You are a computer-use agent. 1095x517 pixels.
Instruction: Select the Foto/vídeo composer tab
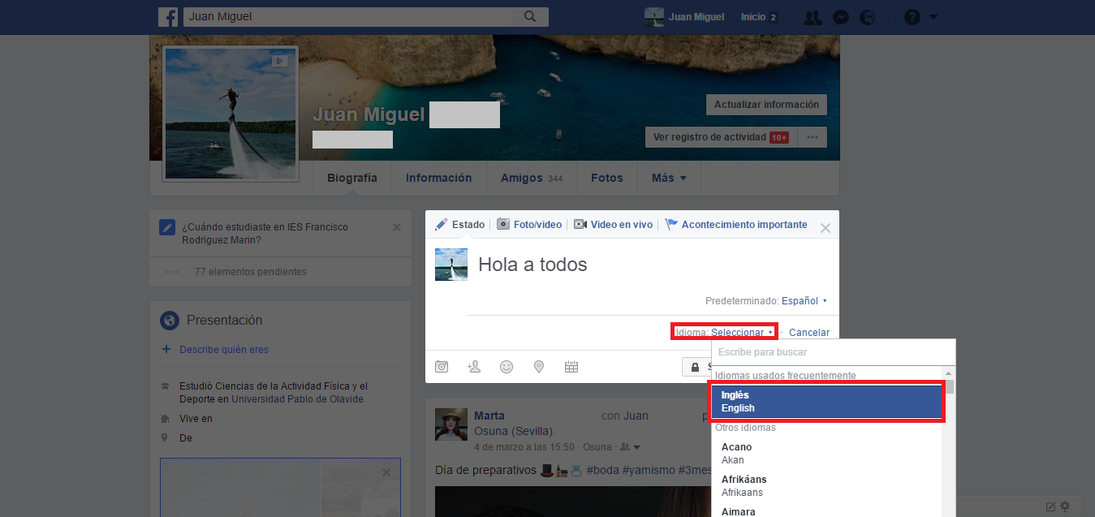(x=529, y=224)
